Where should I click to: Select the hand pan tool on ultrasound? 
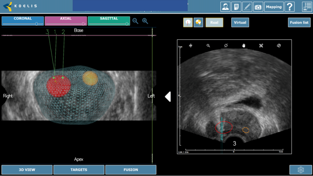[243, 46]
